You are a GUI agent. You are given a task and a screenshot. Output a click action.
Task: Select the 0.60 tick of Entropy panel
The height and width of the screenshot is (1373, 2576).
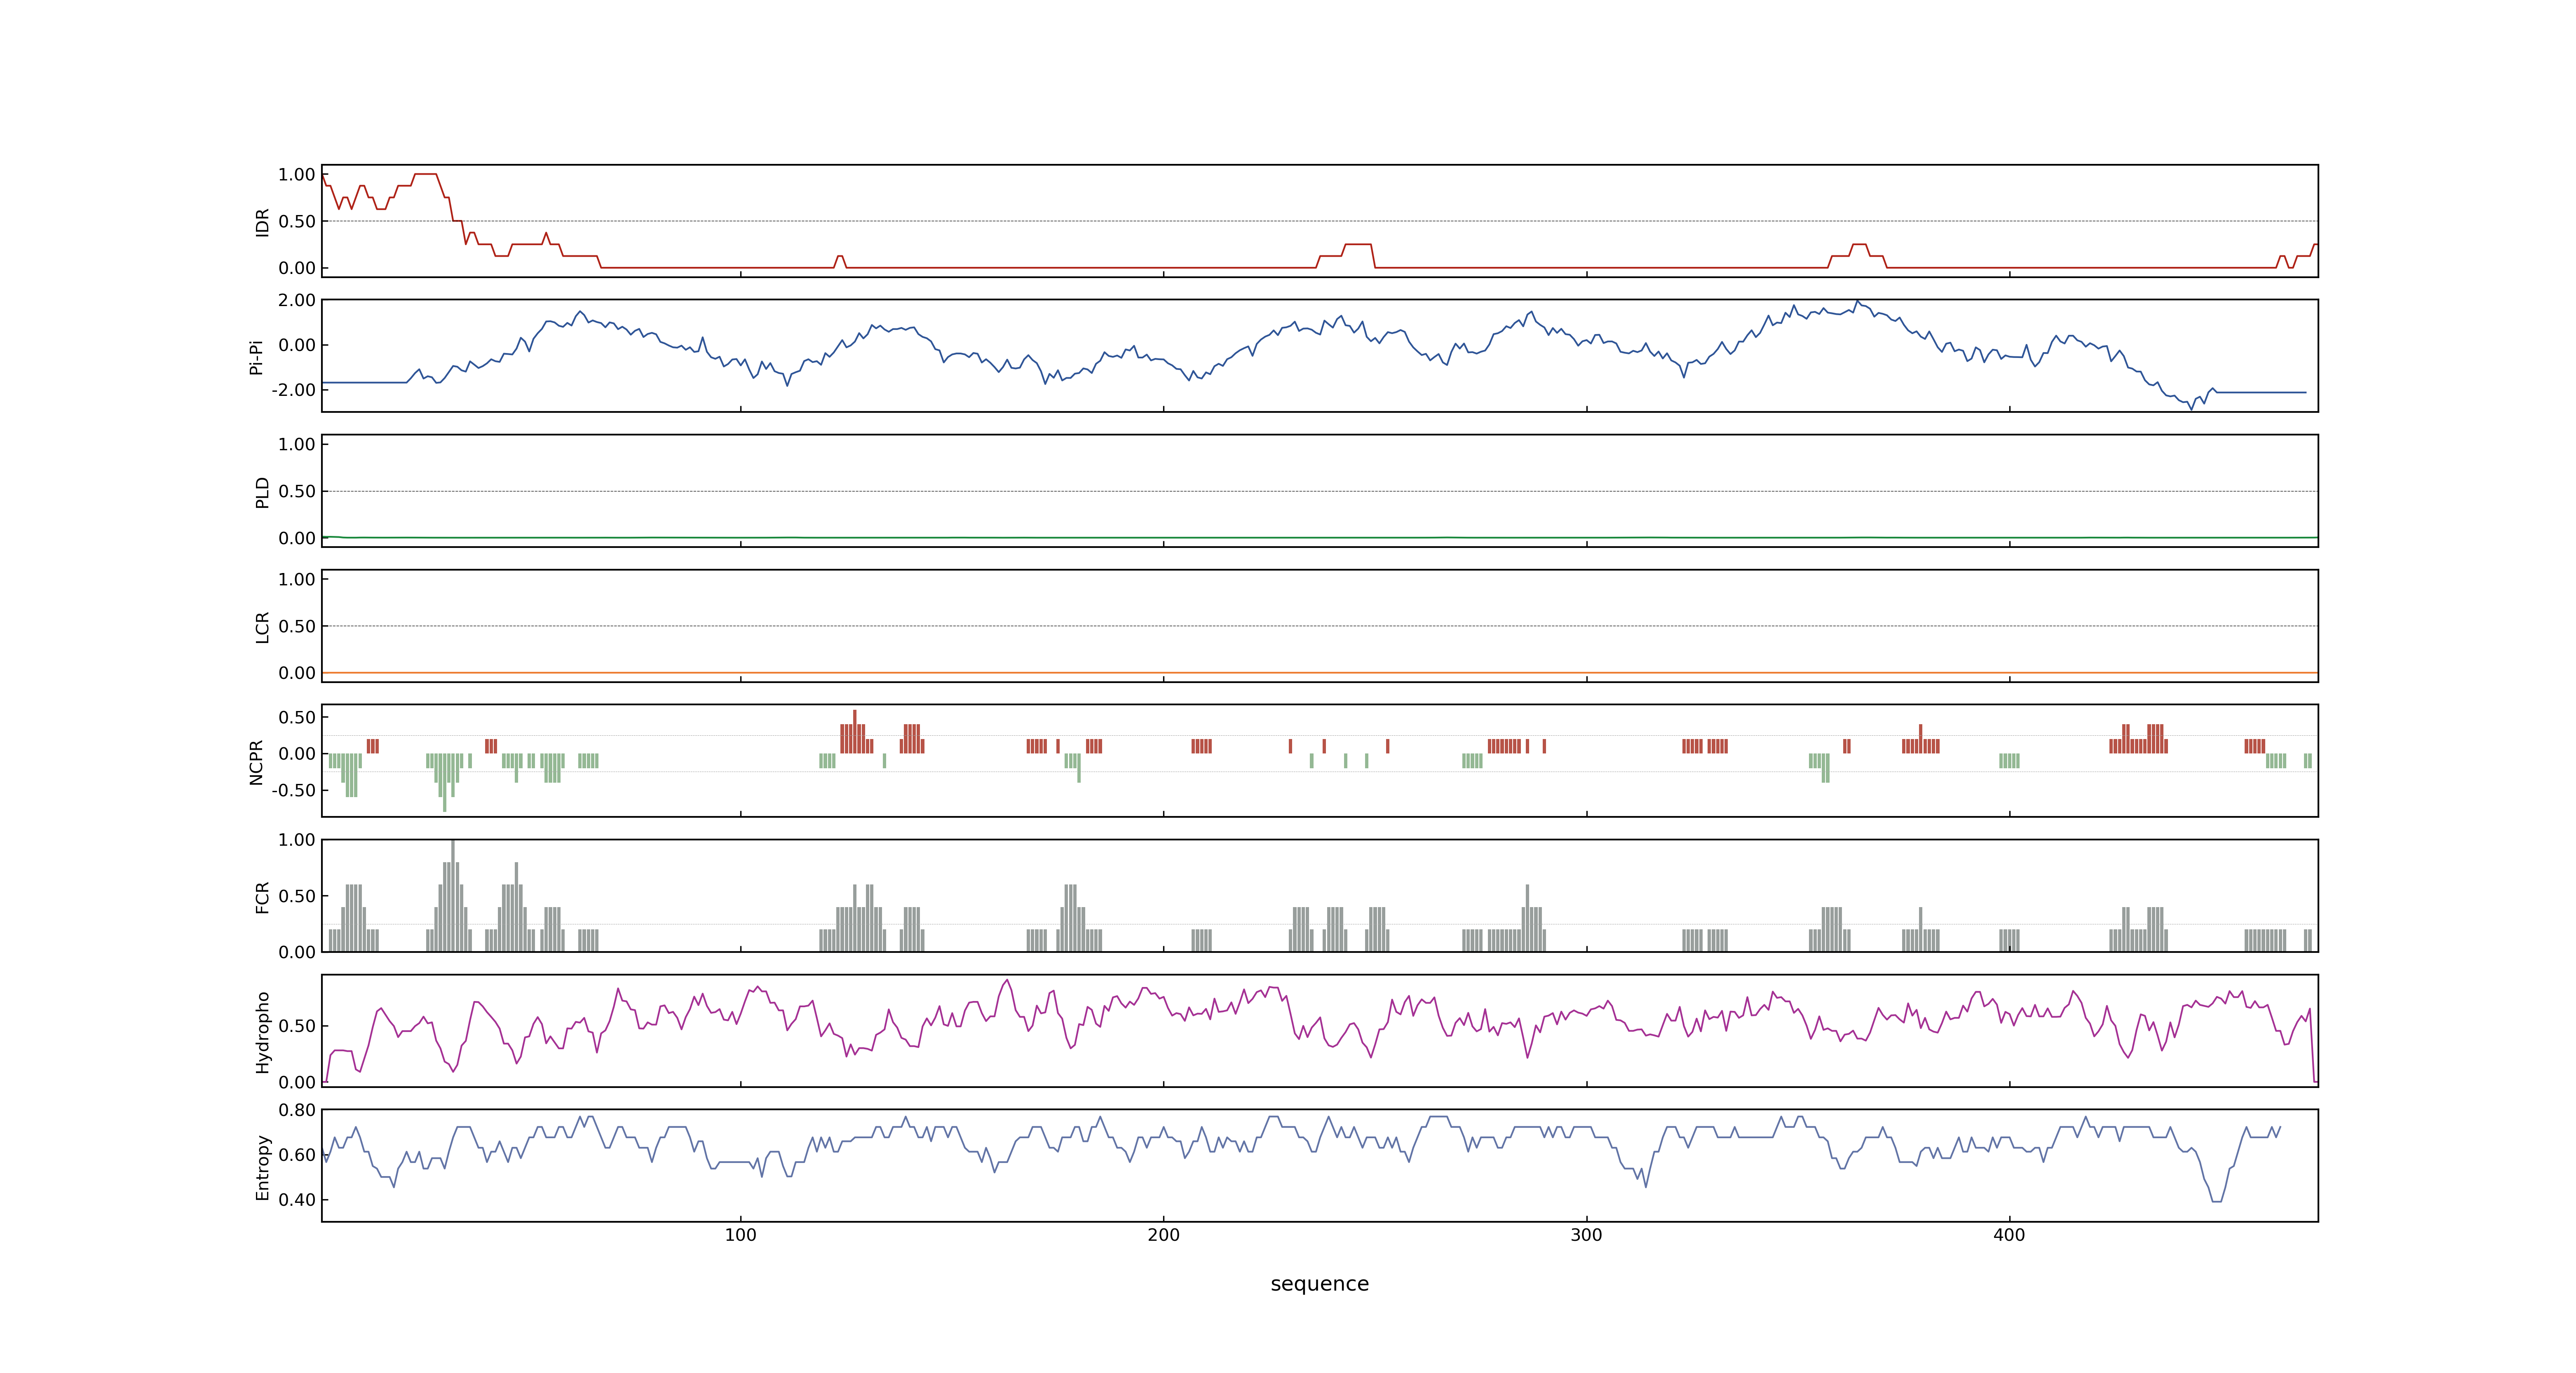[x=297, y=1155]
